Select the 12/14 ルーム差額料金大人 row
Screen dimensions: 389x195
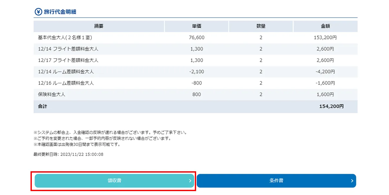click(x=195, y=71)
